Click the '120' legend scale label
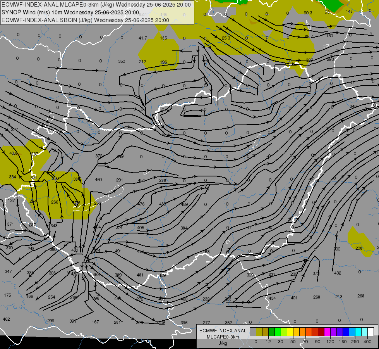The height and width of the screenshot is (349, 379). (330, 342)
